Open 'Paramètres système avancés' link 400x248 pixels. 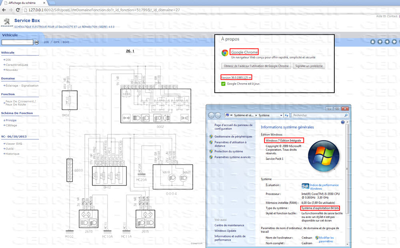click(x=232, y=157)
